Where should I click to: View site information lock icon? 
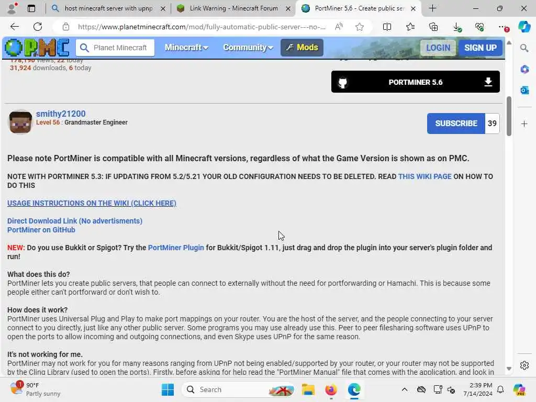(x=66, y=27)
